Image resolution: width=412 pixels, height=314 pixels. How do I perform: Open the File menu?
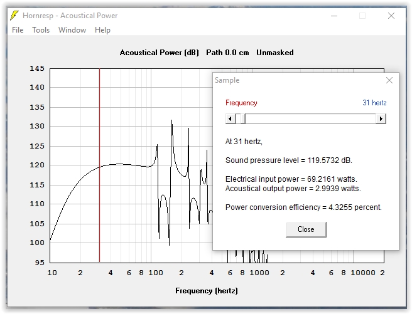(x=18, y=30)
